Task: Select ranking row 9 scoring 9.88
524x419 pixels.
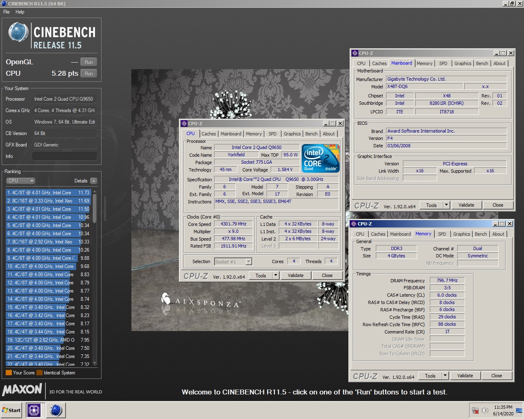Action: (x=48, y=258)
